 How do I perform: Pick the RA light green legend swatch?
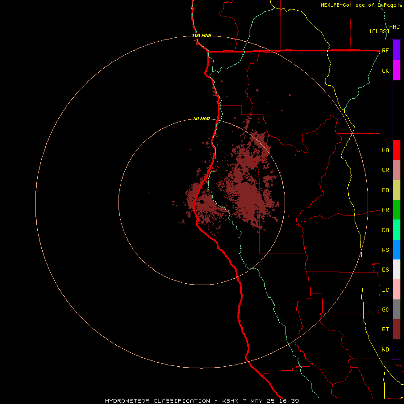[396, 230]
